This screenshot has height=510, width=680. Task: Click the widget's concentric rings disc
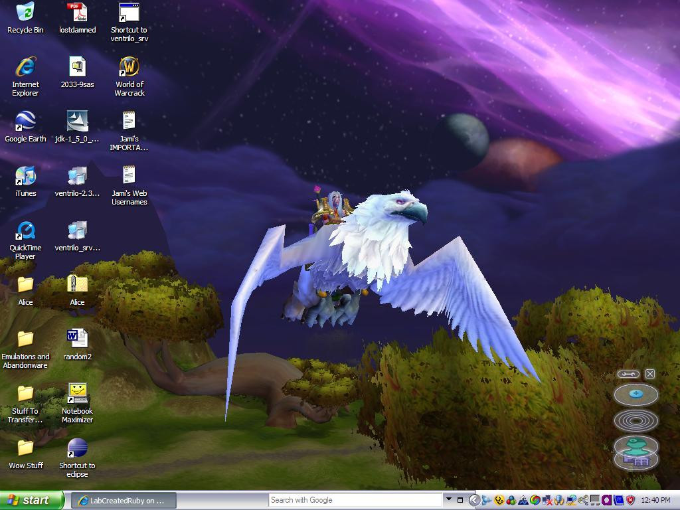pyautogui.click(x=636, y=420)
